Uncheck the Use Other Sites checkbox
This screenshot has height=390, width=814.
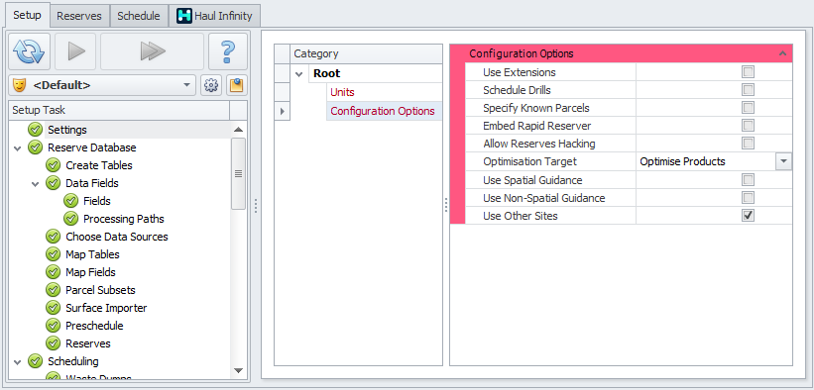point(749,215)
